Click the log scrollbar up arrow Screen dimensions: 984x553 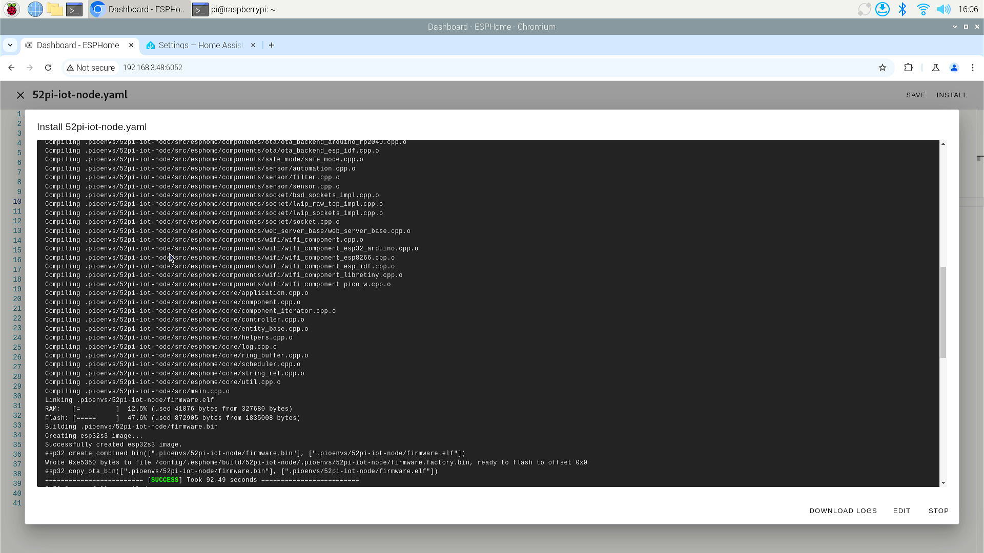(943, 144)
